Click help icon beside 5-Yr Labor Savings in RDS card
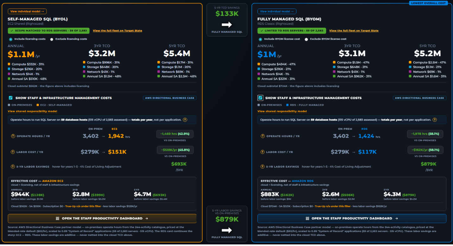Image resolution: width=453 pixels, height=246 pixels. (x=263, y=166)
